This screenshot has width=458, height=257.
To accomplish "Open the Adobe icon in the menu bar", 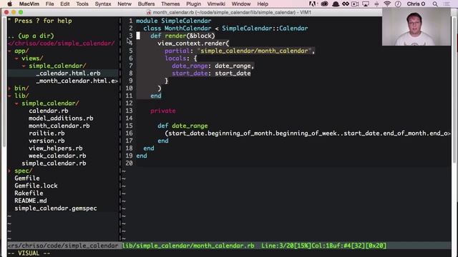I will pyautogui.click(x=312, y=4).
